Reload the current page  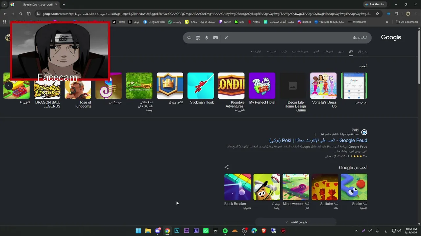21,14
